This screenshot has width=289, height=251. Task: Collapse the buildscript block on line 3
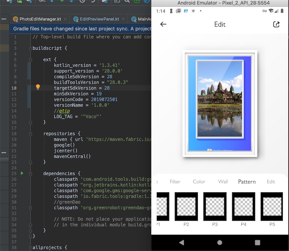(x=30, y=49)
